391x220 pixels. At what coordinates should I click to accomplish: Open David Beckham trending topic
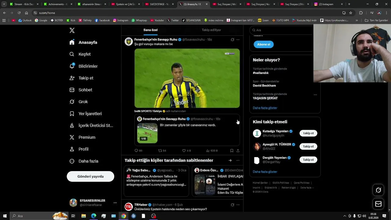tap(264, 86)
